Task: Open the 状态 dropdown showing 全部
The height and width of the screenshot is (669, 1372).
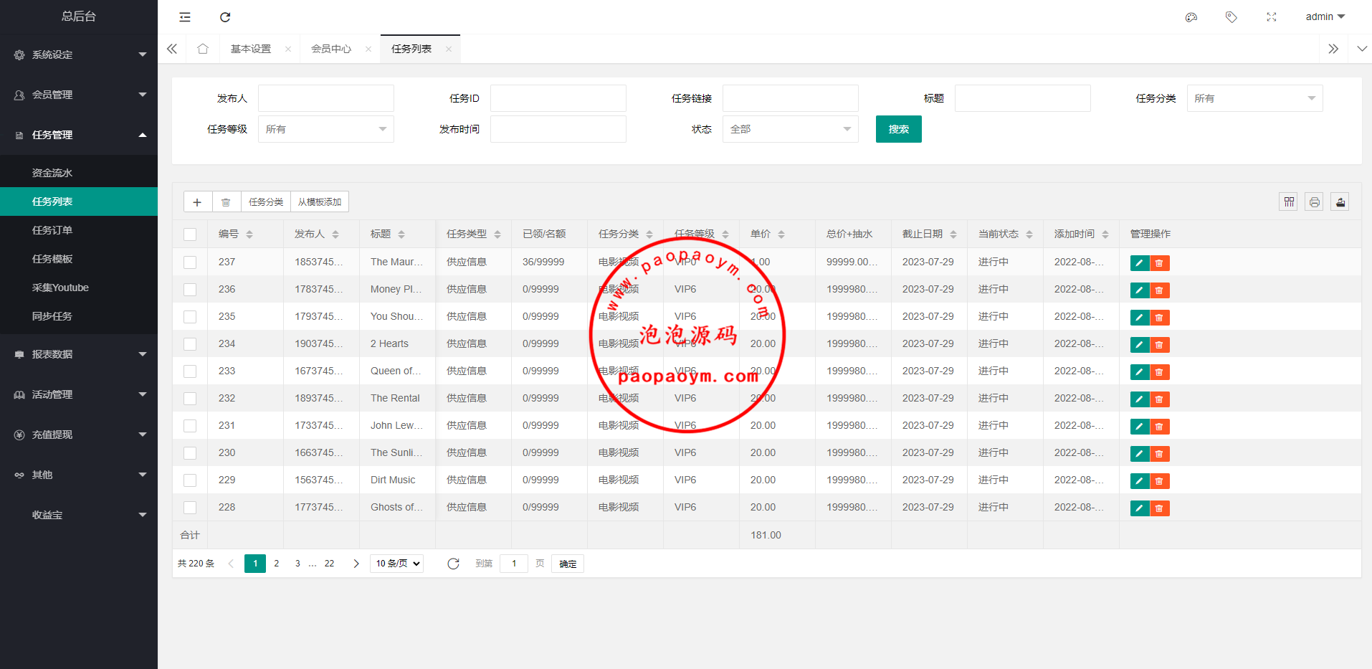Action: [790, 129]
